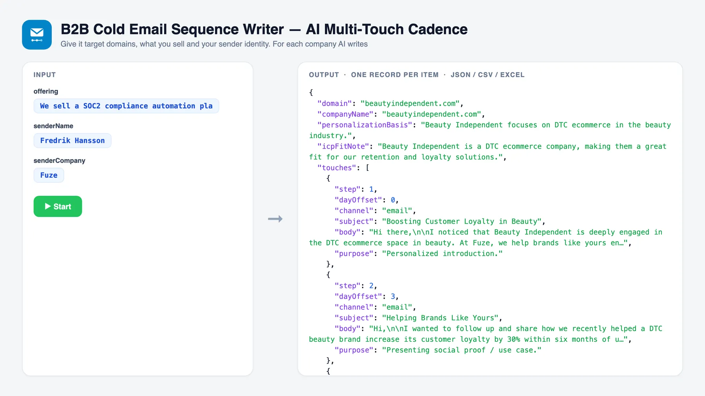705x396 pixels.
Task: Click the OUTPUT heading text
Action: [324, 75]
